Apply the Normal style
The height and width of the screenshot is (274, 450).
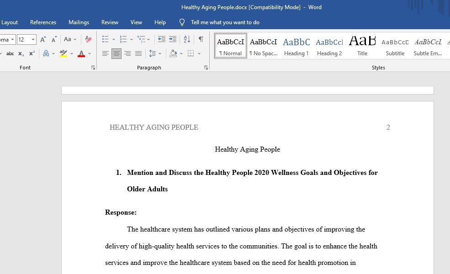click(230, 46)
